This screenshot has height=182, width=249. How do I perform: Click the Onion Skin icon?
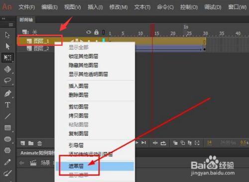point(175,143)
